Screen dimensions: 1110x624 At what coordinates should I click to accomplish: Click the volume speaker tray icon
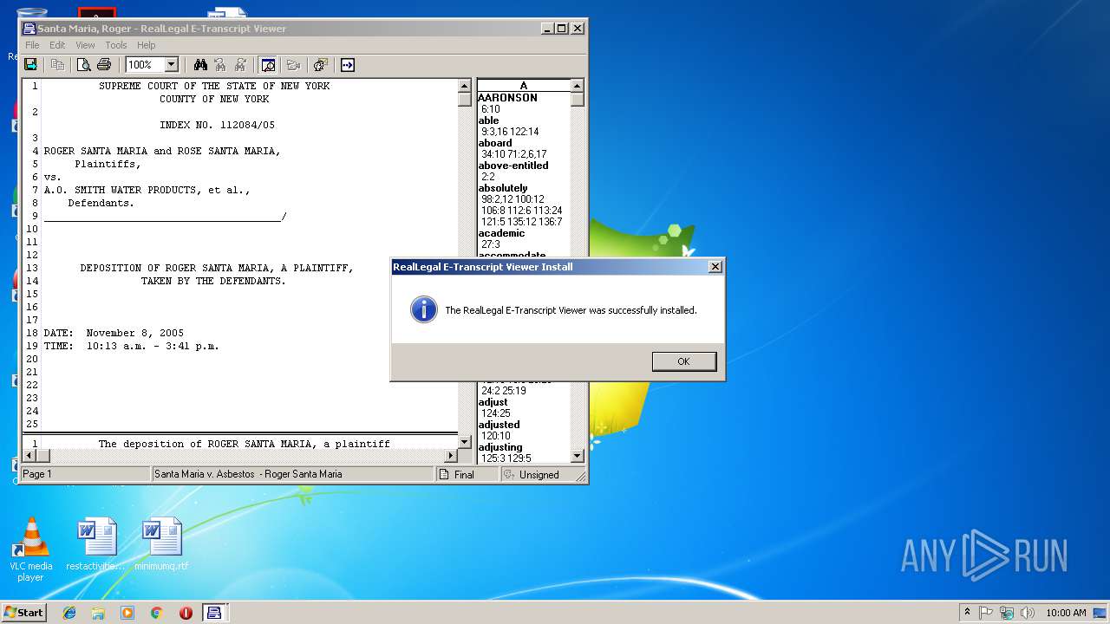pyautogui.click(x=1027, y=613)
